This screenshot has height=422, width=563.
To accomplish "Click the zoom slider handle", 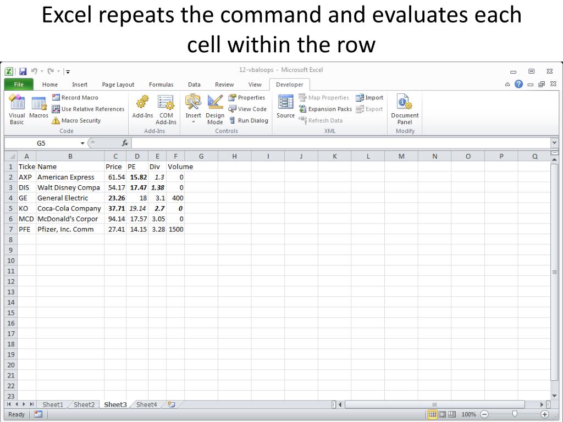I will click(x=515, y=414).
